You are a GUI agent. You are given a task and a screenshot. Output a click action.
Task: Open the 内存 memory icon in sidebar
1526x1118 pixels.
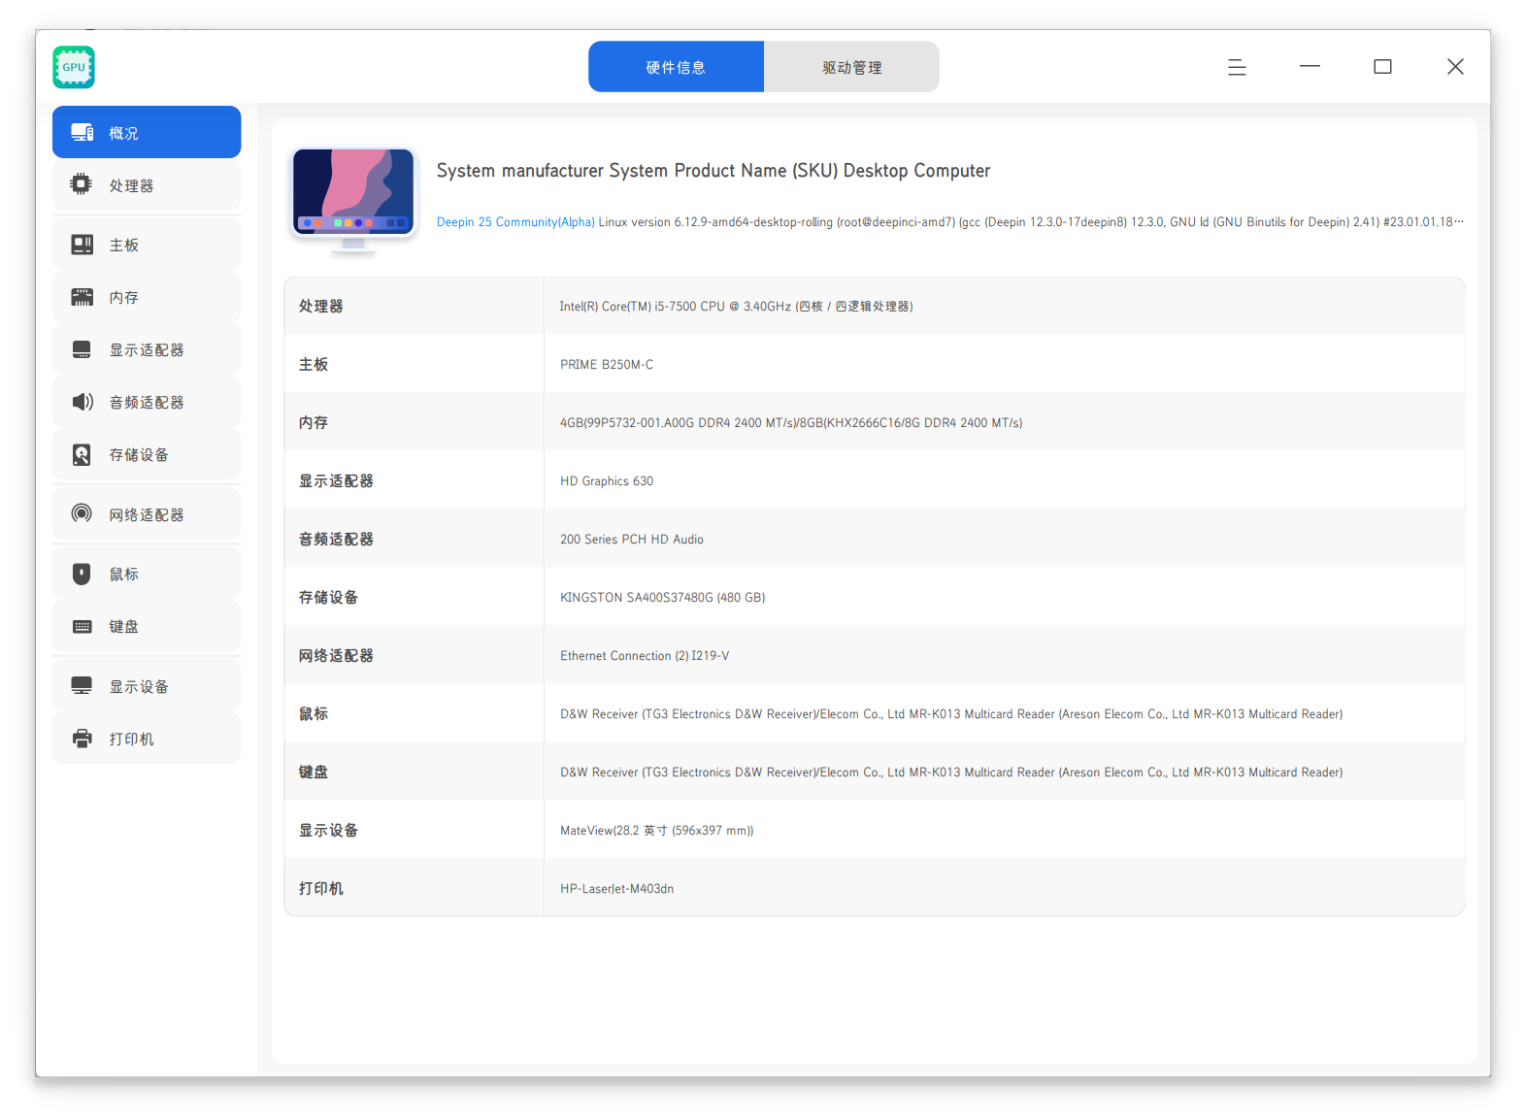(83, 297)
